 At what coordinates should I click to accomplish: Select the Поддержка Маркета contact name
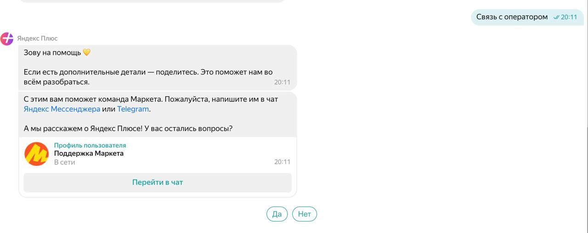[x=89, y=153]
